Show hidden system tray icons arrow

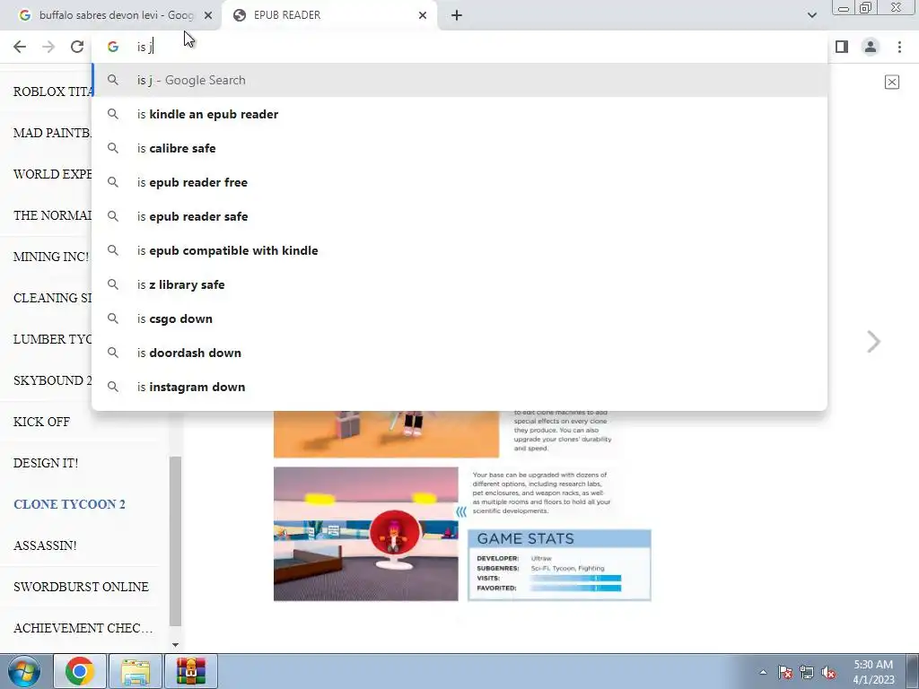point(763,672)
